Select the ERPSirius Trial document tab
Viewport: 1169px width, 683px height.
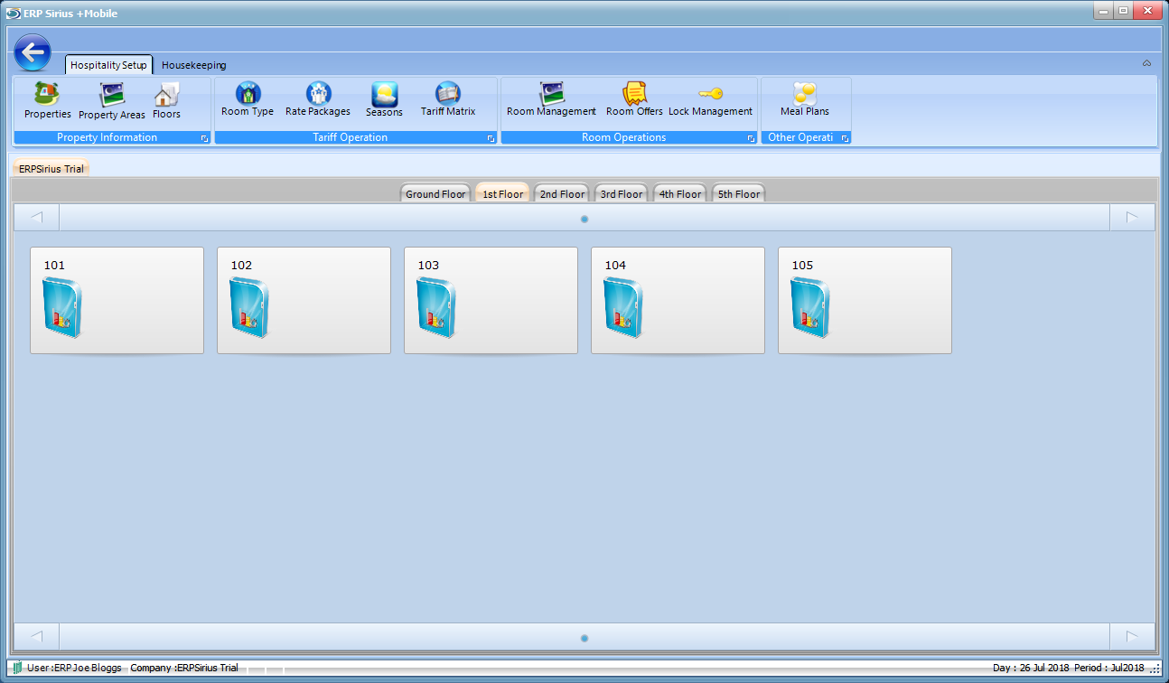click(51, 168)
